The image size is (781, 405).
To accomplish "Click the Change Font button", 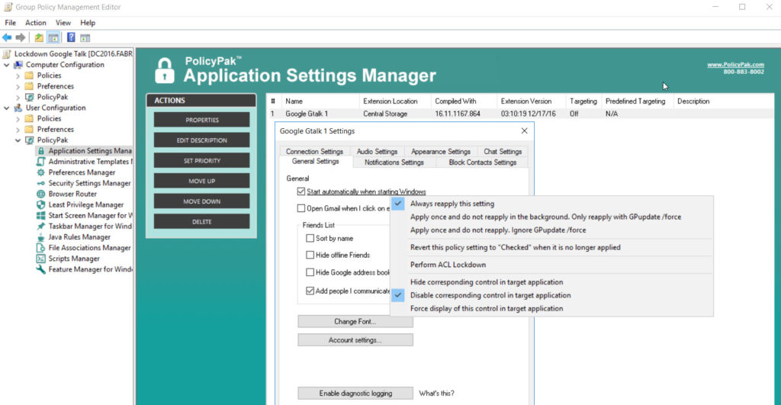I will 355,321.
